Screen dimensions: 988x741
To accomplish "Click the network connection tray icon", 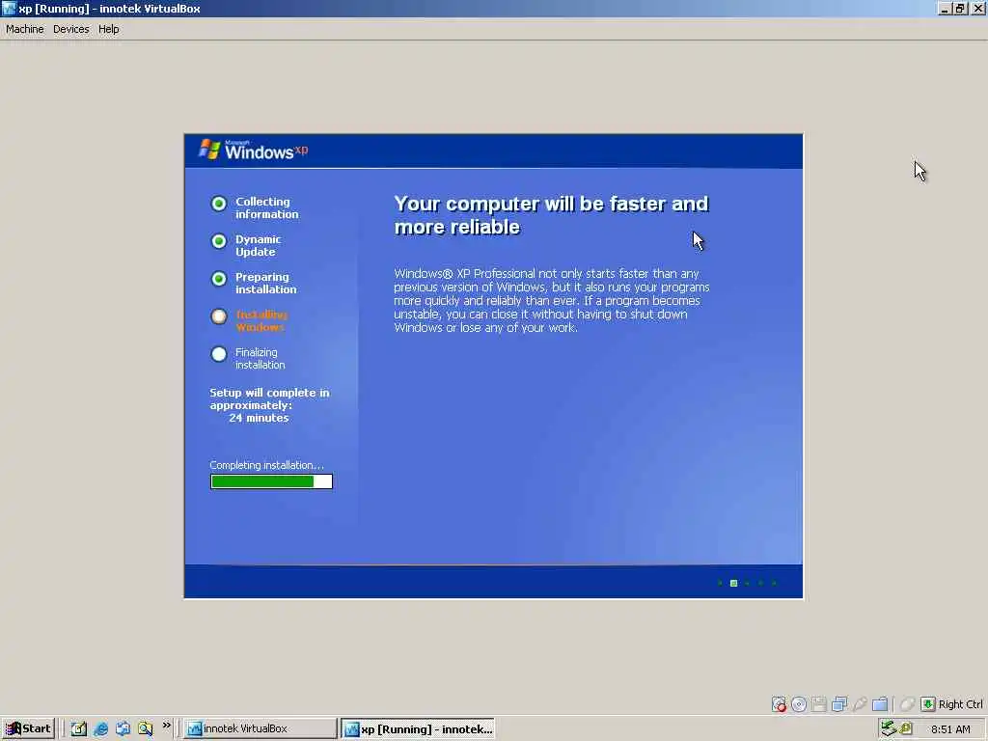I will 889,728.
